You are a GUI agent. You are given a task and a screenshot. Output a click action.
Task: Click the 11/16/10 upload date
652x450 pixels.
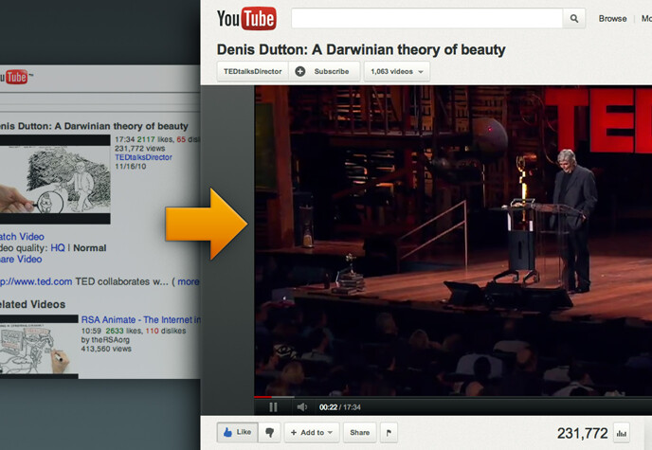(x=131, y=167)
